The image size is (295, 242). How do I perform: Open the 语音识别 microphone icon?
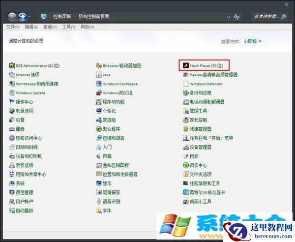[x=99, y=201]
